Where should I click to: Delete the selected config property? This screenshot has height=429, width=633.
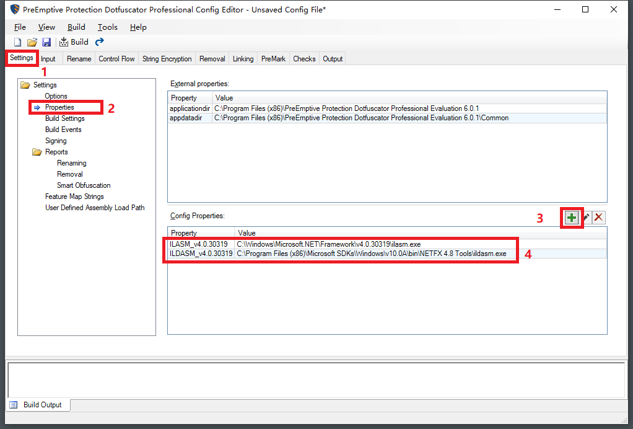(x=599, y=218)
